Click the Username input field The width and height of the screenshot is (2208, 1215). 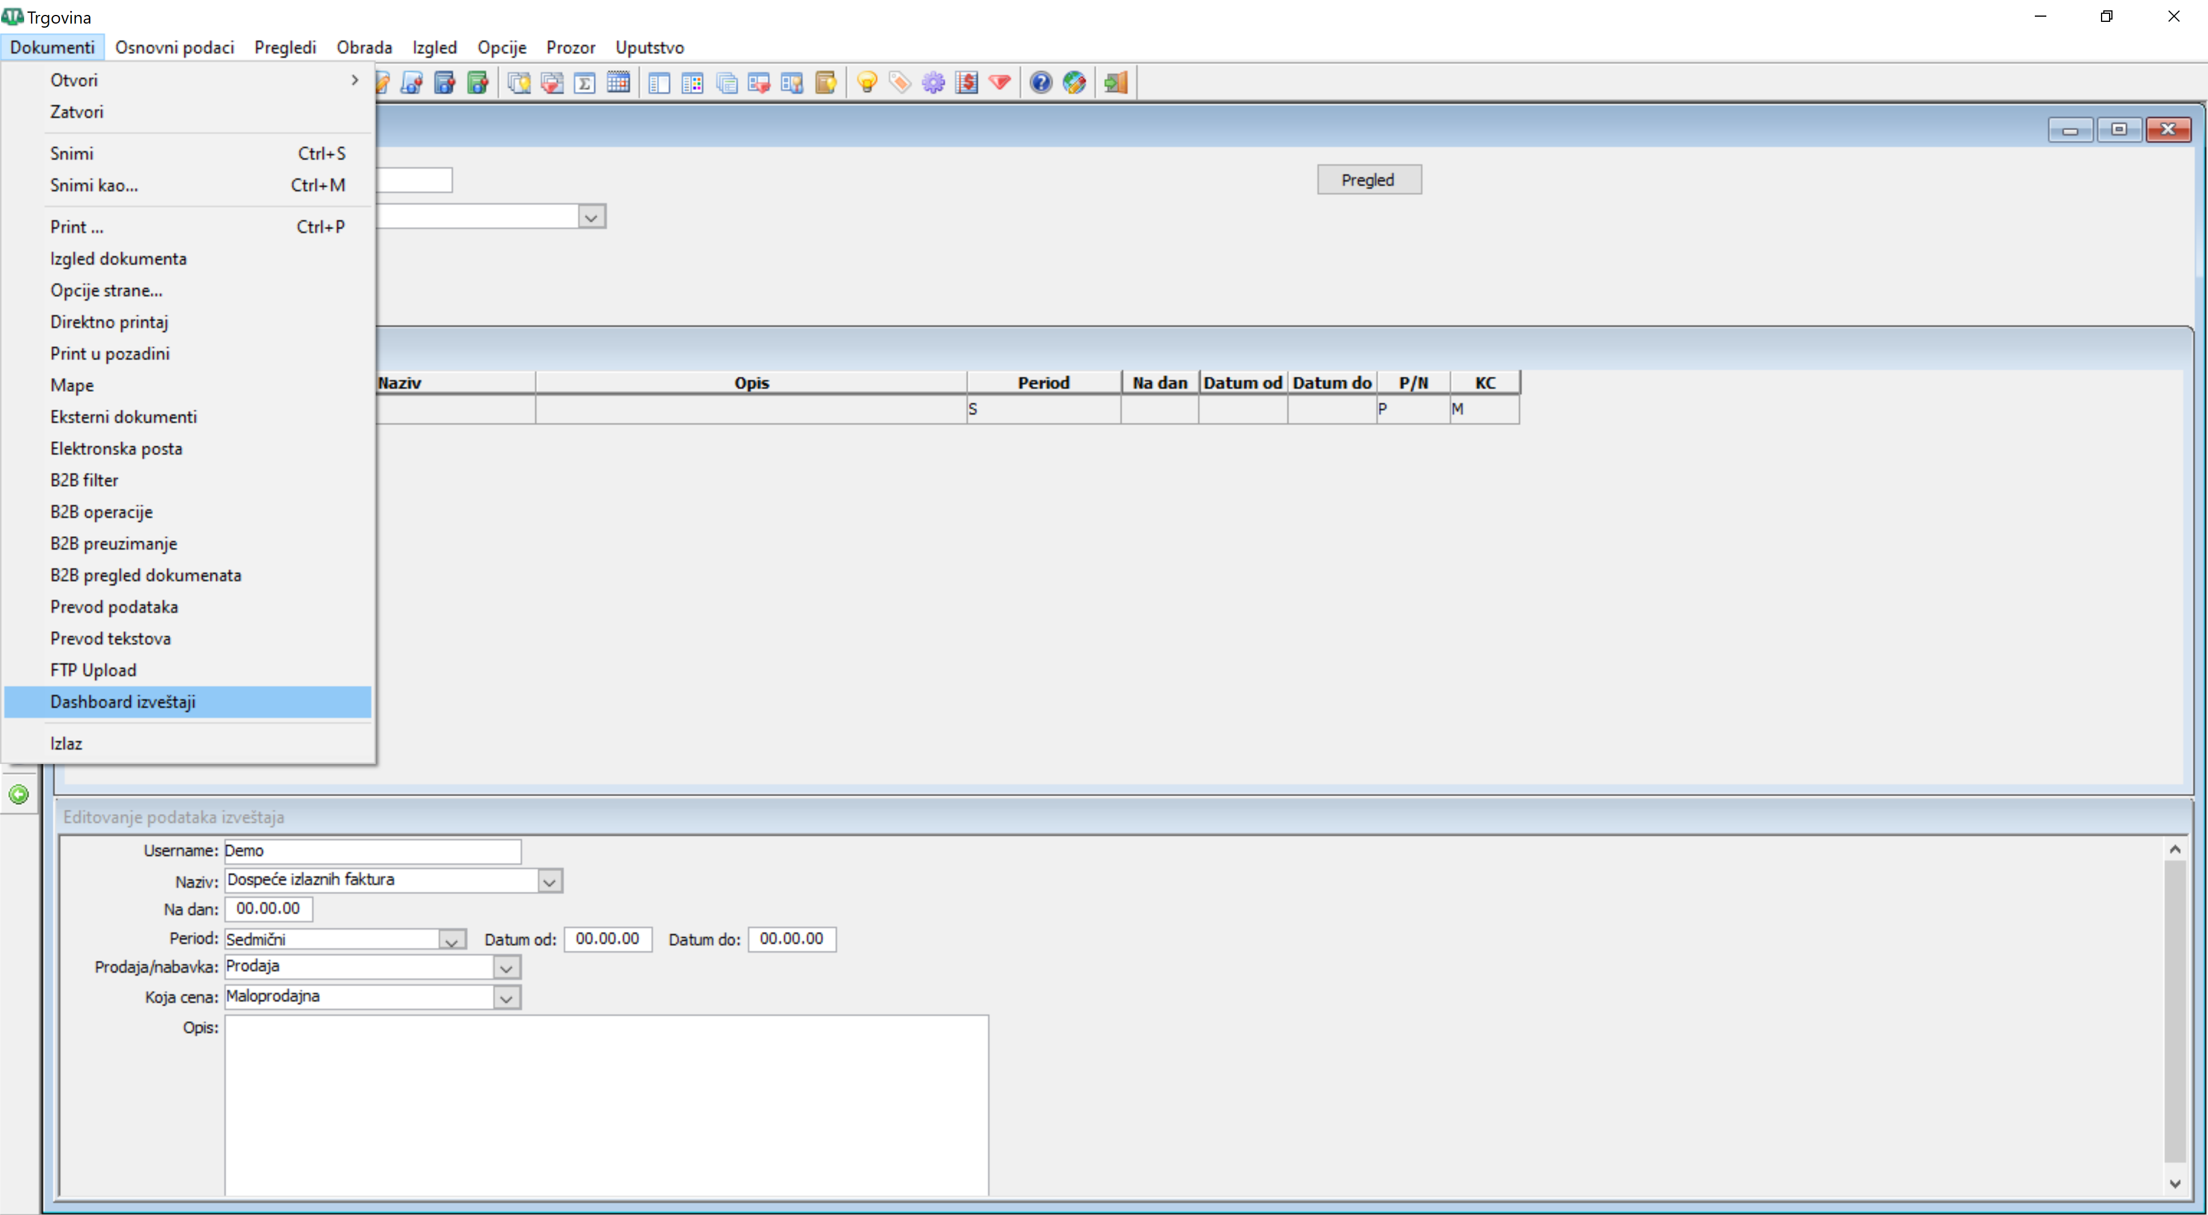pos(372,851)
